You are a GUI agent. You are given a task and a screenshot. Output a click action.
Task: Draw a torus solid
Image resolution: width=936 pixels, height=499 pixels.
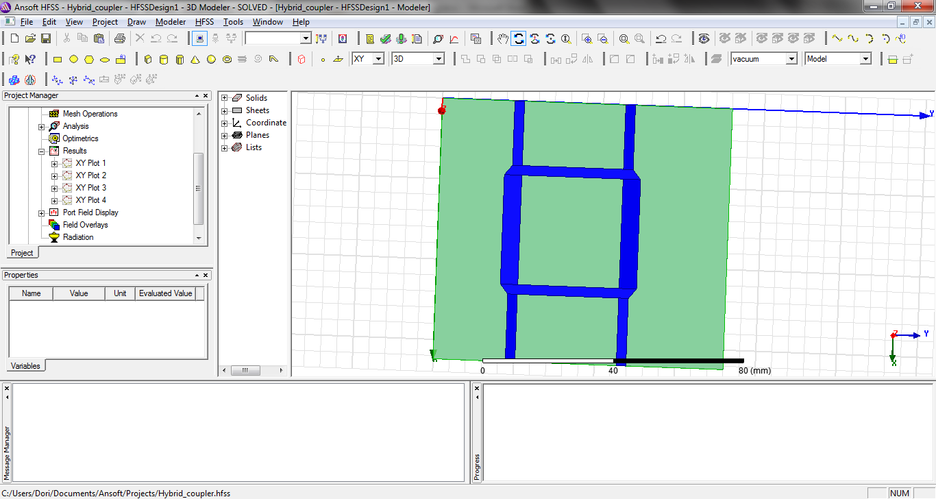pyautogui.click(x=227, y=59)
